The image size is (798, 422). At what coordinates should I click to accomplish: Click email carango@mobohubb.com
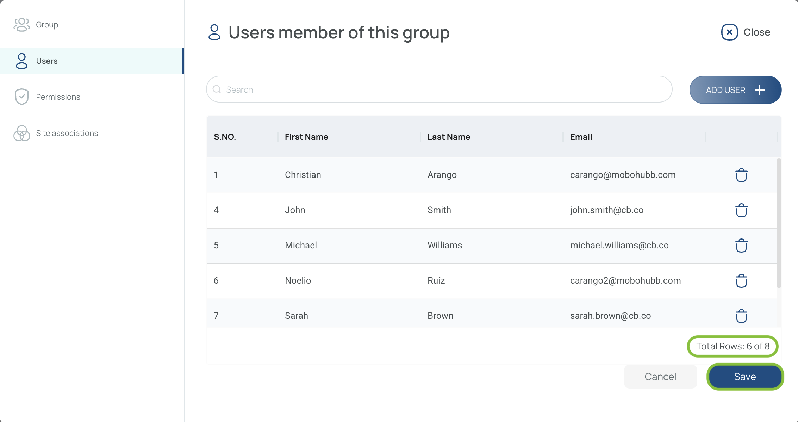[x=623, y=175]
